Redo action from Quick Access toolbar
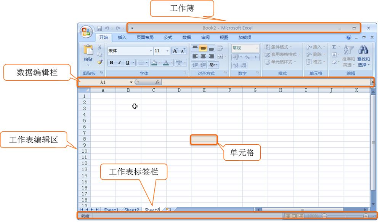380x222 pixels. (118, 28)
